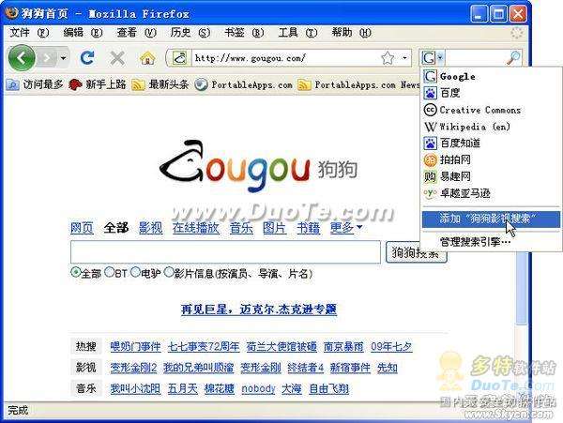
Task: Open the 工具 menu
Action: [297, 33]
